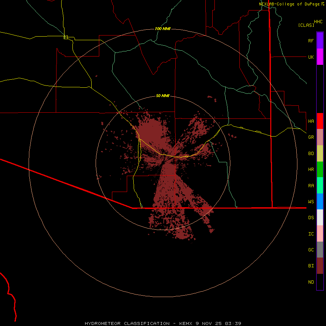The height and width of the screenshot is (326, 326).
Task: Click the GC legend label
Action: pyautogui.click(x=311, y=250)
